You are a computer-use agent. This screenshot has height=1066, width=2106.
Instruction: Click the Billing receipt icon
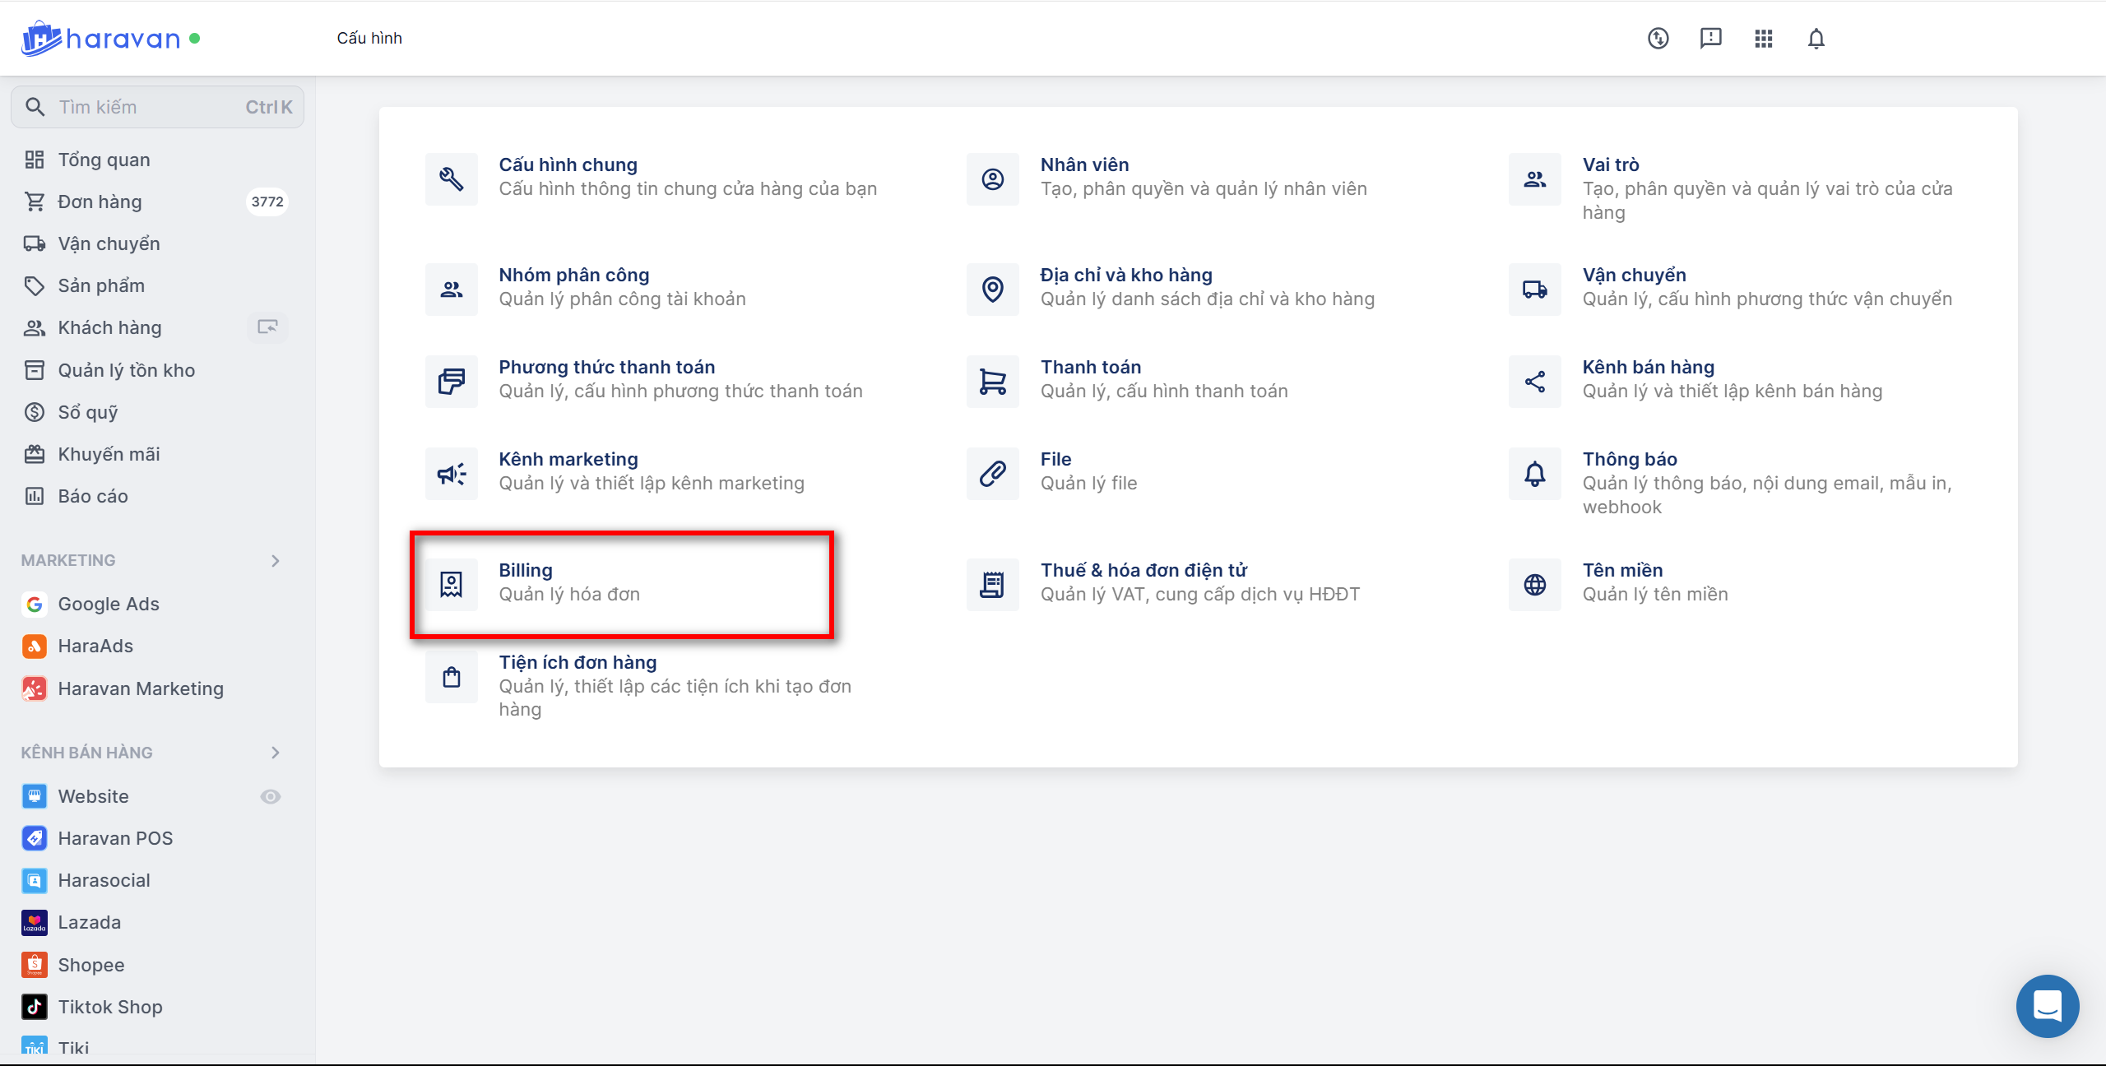click(451, 584)
